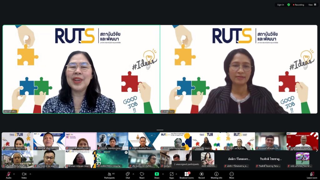Viewport: 320px width, 180px height.
Task: Open the React emoji menu
Action: click(x=142, y=175)
